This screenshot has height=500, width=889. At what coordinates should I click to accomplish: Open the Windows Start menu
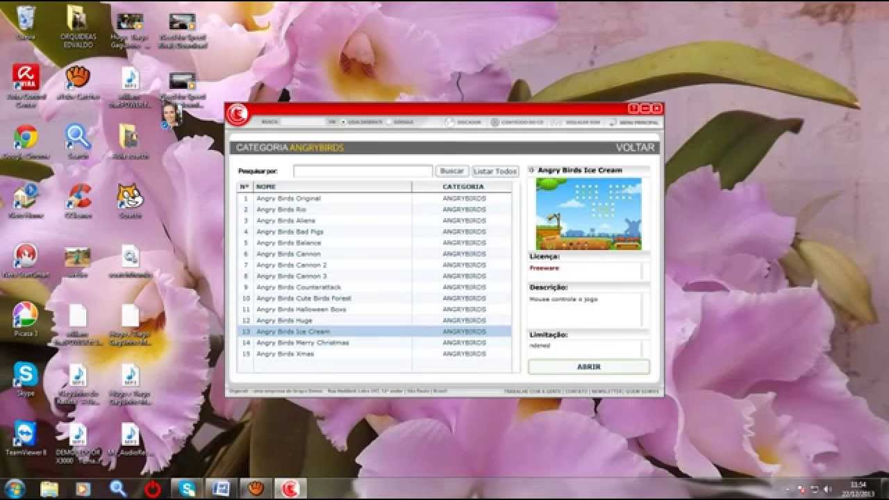point(15,488)
